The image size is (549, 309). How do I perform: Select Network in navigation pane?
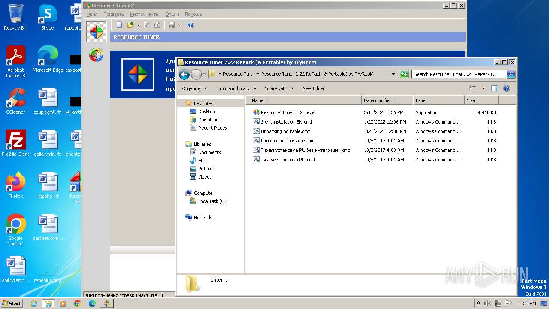tap(202, 218)
